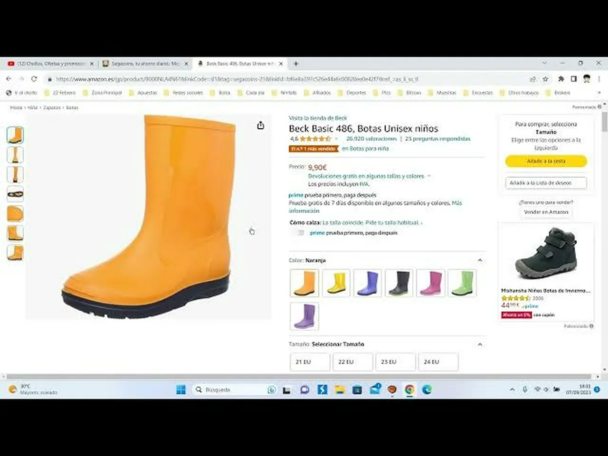The width and height of the screenshot is (608, 456).
Task: Click 'Añadir a la Lista de deseos'
Action: pos(546,183)
